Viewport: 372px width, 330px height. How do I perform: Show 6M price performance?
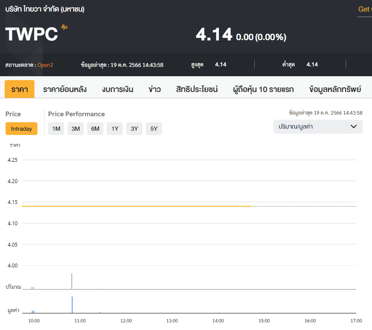click(95, 129)
